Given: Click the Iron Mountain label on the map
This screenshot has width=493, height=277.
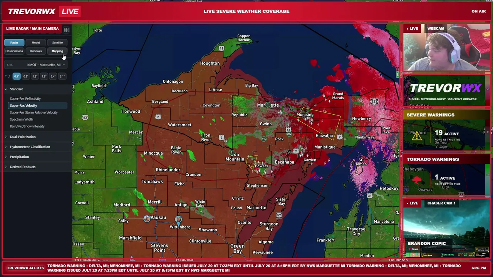Looking at the screenshot, I should click(x=235, y=157).
